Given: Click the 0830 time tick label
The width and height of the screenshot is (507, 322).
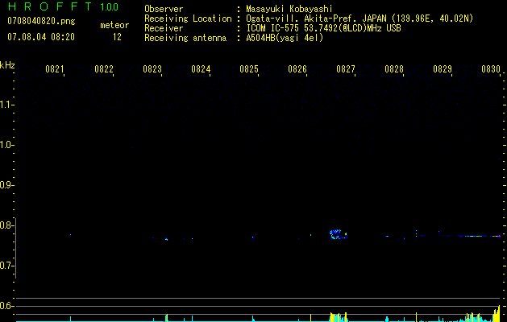Looking at the screenshot, I should coord(491,69).
